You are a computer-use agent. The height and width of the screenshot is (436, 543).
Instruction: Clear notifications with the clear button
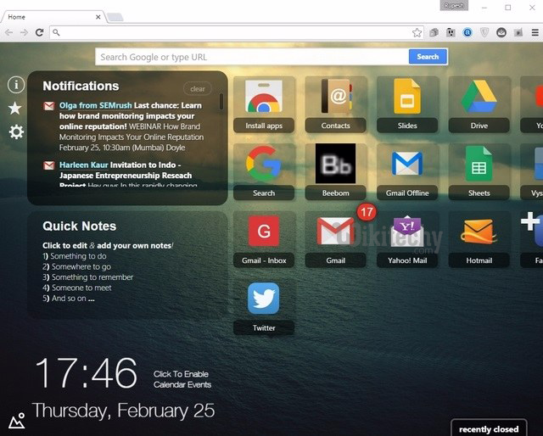[197, 89]
